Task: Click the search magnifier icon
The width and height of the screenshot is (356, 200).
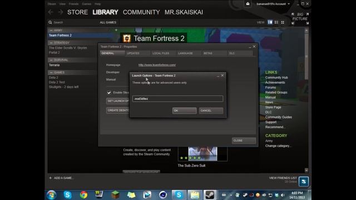Action: pyautogui.click(x=50, y=22)
